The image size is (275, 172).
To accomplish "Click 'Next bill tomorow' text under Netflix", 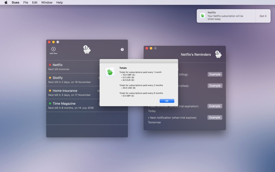I will pyautogui.click(x=59, y=69).
